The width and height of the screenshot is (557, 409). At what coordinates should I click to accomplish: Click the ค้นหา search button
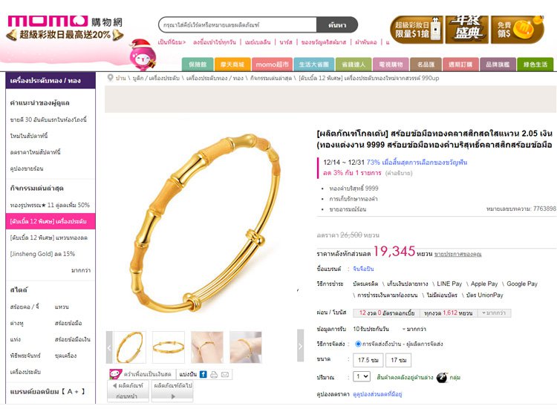click(x=336, y=24)
